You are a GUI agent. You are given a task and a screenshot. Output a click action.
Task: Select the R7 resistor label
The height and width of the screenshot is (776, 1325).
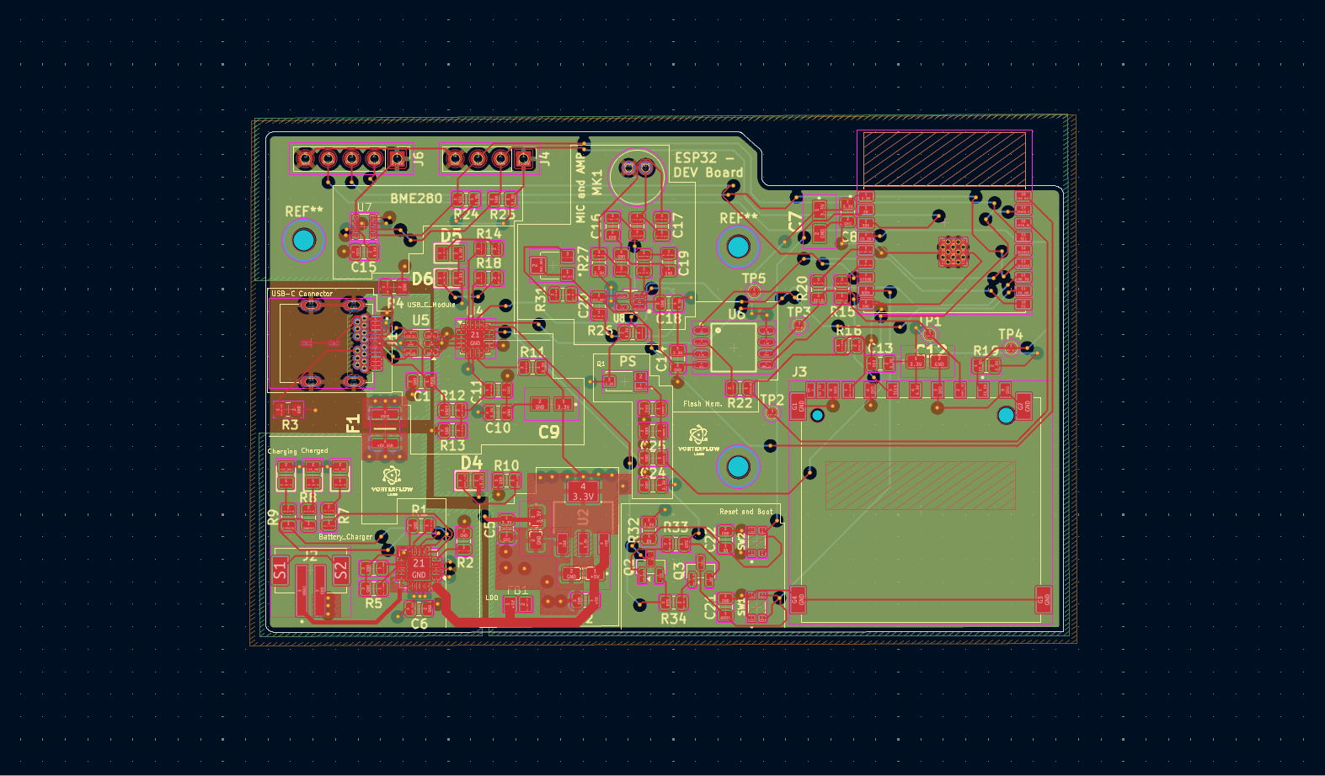coord(344,515)
